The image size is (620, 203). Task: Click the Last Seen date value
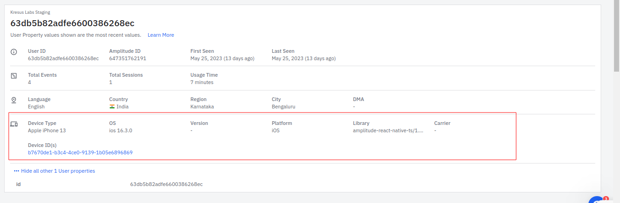pyautogui.click(x=303, y=59)
